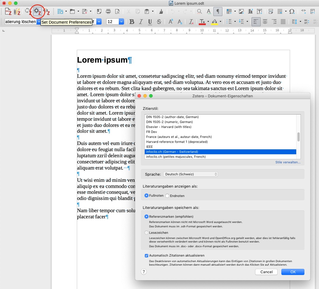Open the Sprache language dropdown
The width and height of the screenshot is (319, 289).
pos(191,174)
